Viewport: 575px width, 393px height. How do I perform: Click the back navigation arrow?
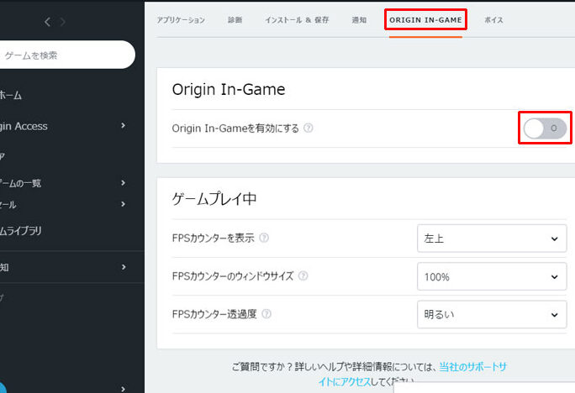(x=47, y=21)
